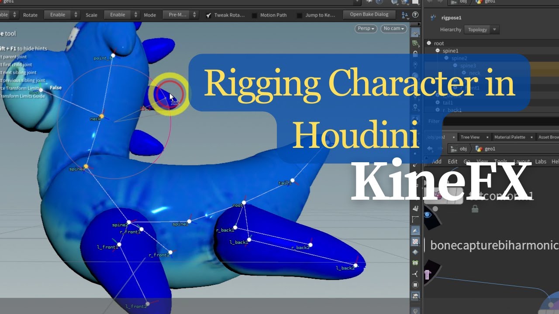
Task: Select the r_back2 joint in viewport
Action: click(x=311, y=245)
